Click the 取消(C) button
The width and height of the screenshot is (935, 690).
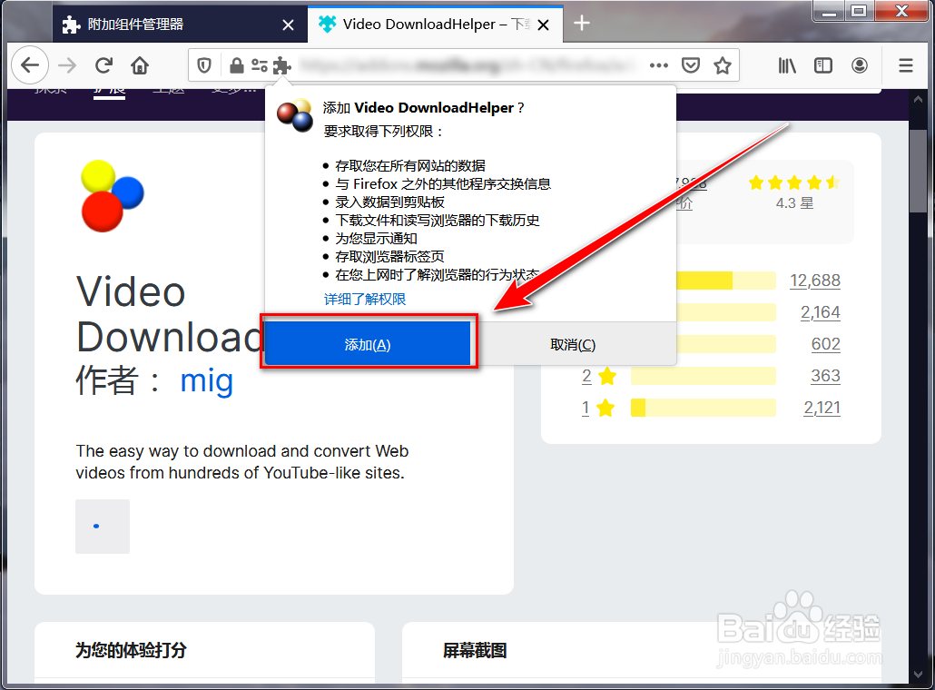coord(573,344)
